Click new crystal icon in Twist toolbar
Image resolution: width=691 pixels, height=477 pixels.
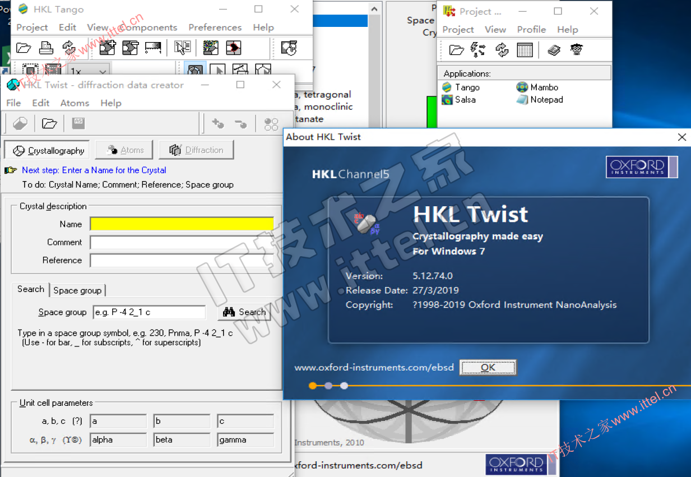tap(20, 123)
